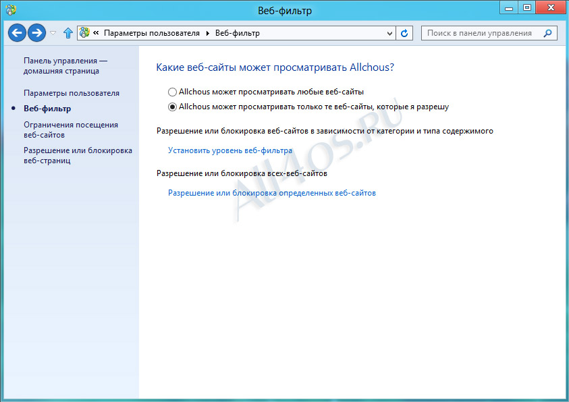Click the 'Веб-фильтр' breadcrumb segment

(x=238, y=33)
